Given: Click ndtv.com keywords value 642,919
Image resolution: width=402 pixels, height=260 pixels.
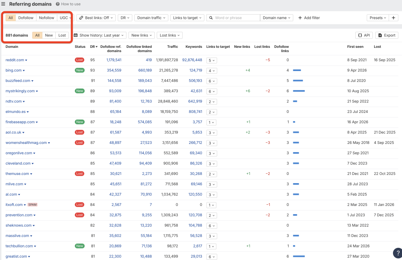Looking at the screenshot, I should pyautogui.click(x=195, y=101).
